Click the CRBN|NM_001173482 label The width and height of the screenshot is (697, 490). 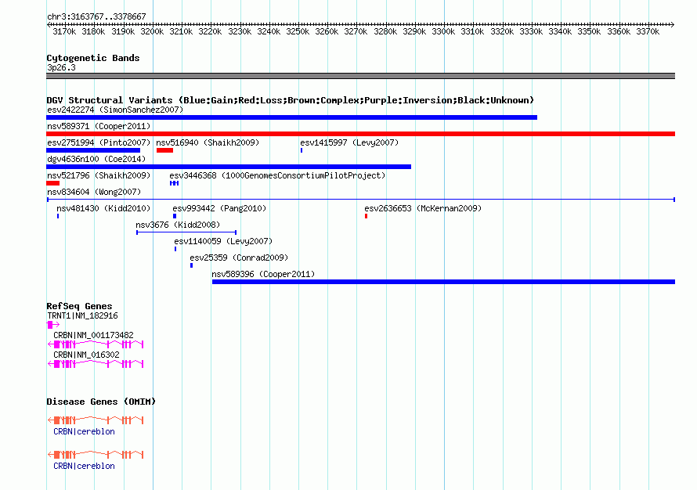(93, 335)
